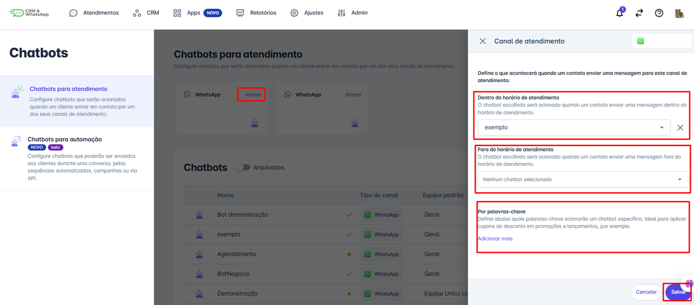Image resolution: width=694 pixels, height=305 pixels.
Task: Open notifications via the bell icon
Action: 619,13
